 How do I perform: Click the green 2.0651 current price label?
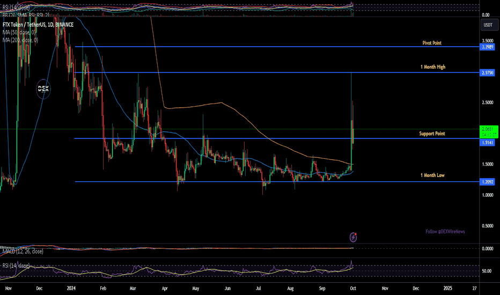click(489, 132)
